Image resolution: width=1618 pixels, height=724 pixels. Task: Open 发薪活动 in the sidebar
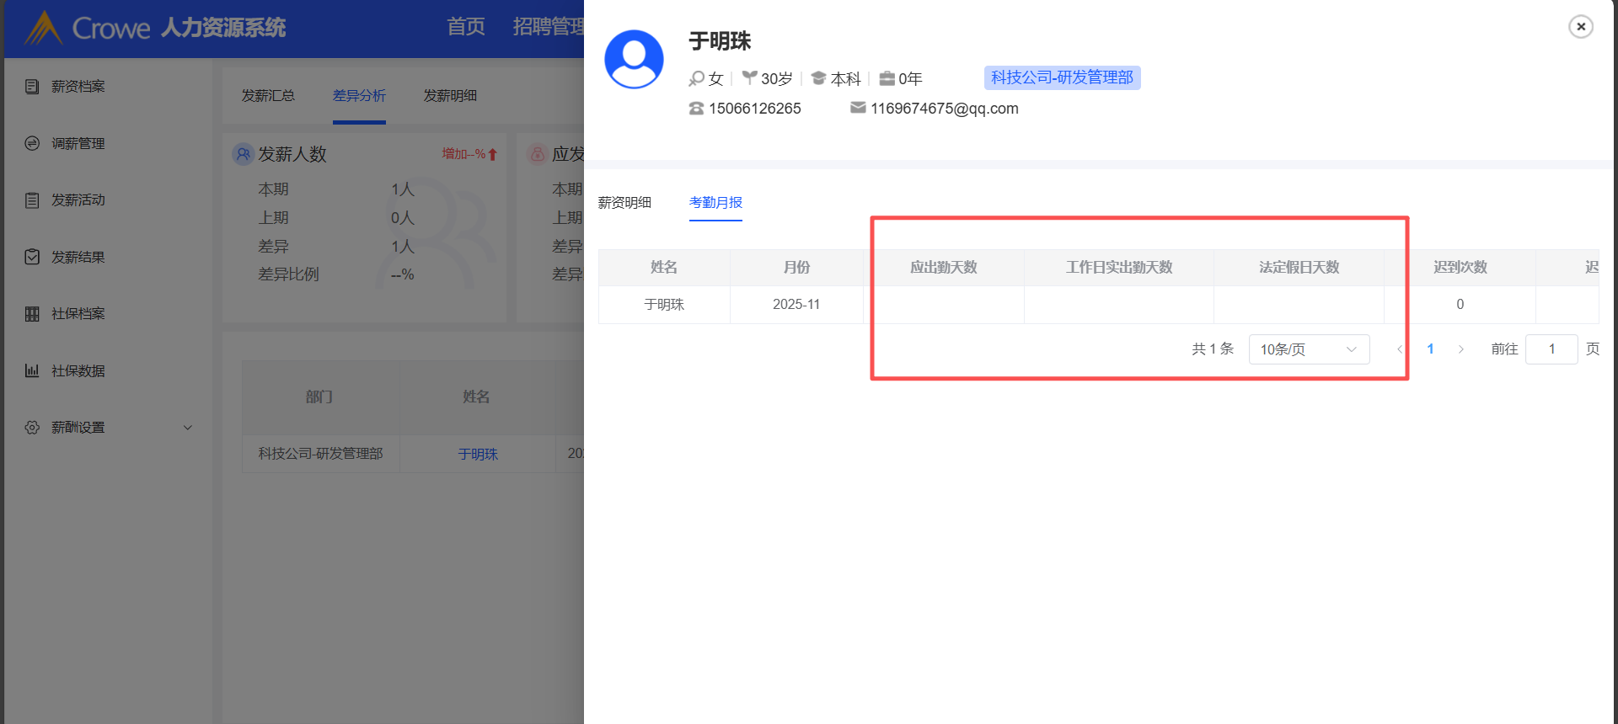78,200
